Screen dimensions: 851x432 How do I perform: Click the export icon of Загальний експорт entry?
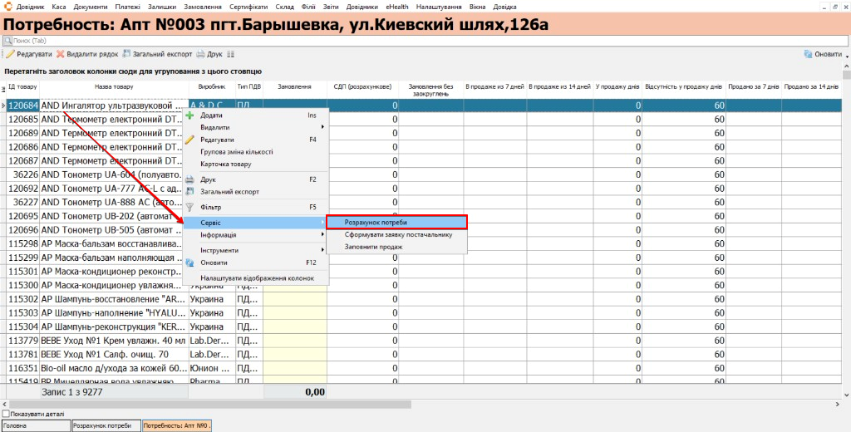[189, 192]
